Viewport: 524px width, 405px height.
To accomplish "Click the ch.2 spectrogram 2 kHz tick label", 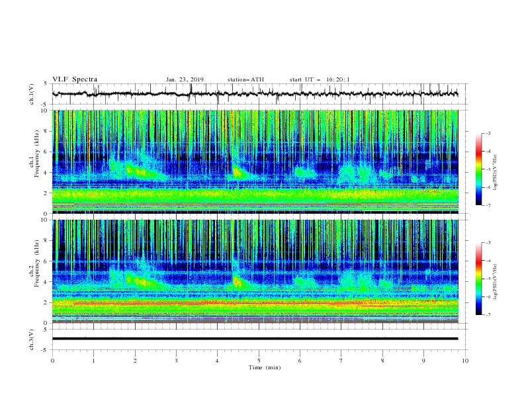I will [46, 302].
